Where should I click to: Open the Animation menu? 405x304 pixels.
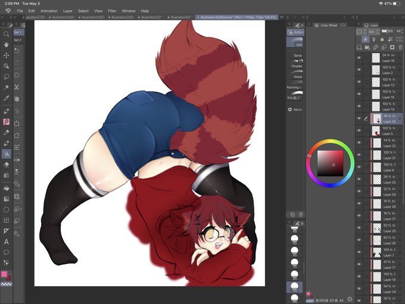[49, 11]
